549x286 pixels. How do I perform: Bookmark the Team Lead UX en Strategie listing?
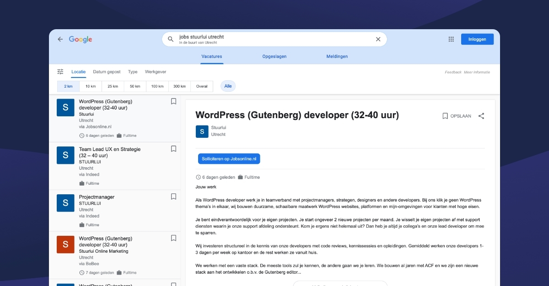(x=173, y=149)
